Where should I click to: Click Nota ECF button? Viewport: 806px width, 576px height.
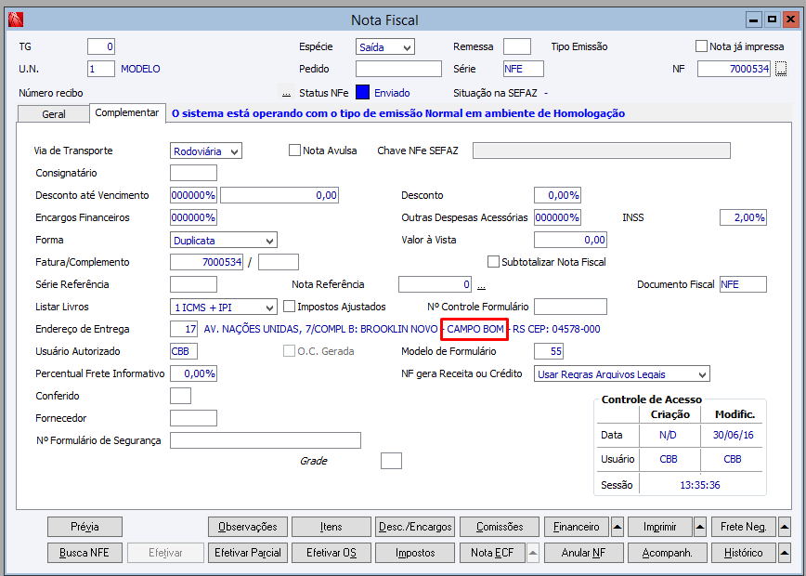492,553
